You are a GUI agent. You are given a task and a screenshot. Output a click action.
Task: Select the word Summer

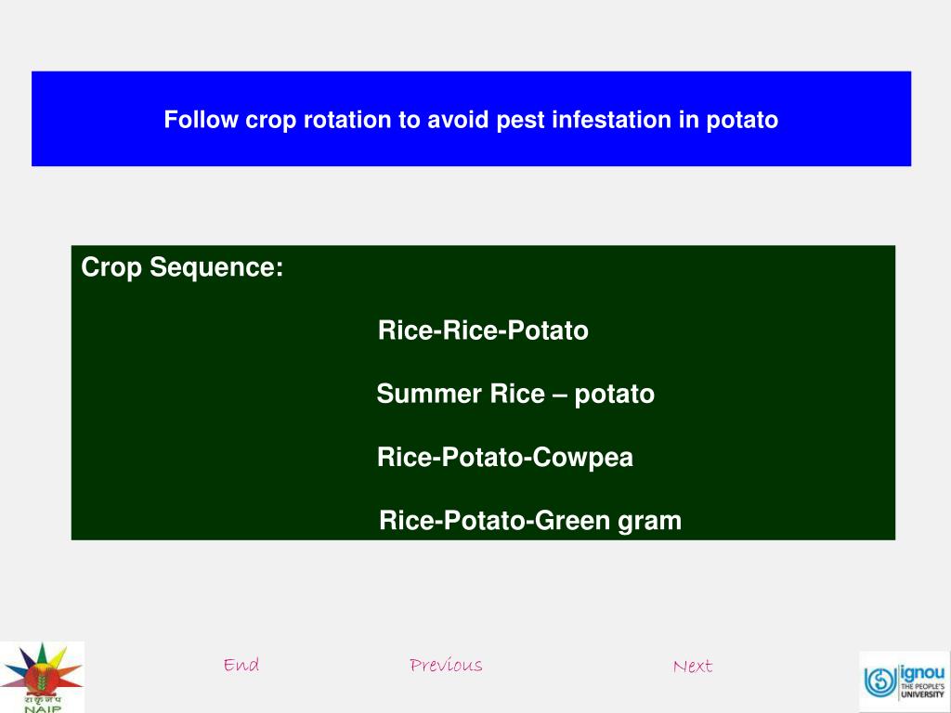429,394
